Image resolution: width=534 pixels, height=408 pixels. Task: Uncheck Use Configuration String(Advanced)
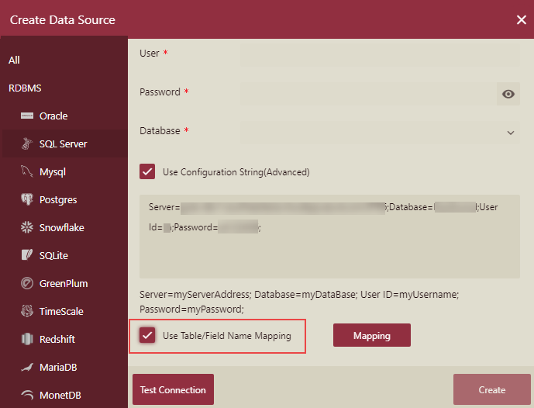(147, 171)
